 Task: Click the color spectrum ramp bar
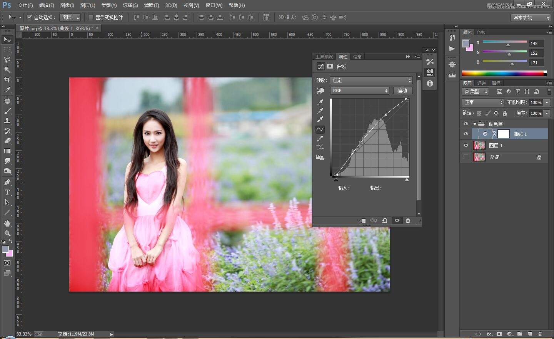pyautogui.click(x=502, y=73)
